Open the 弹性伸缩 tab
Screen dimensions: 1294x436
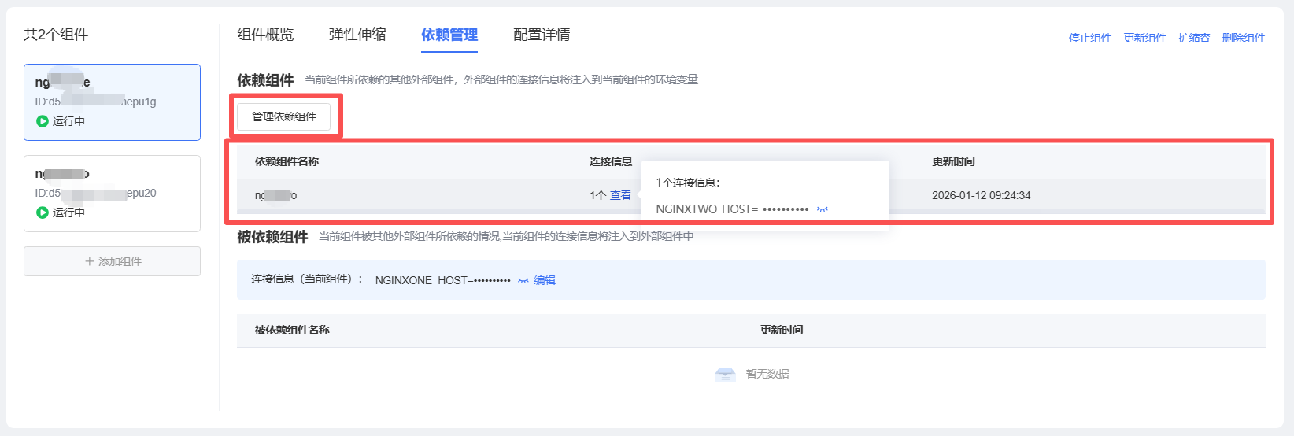[x=357, y=35]
